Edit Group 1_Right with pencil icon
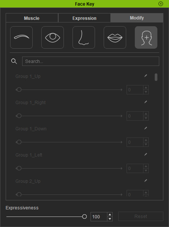169x227 pixels. tap(145, 102)
